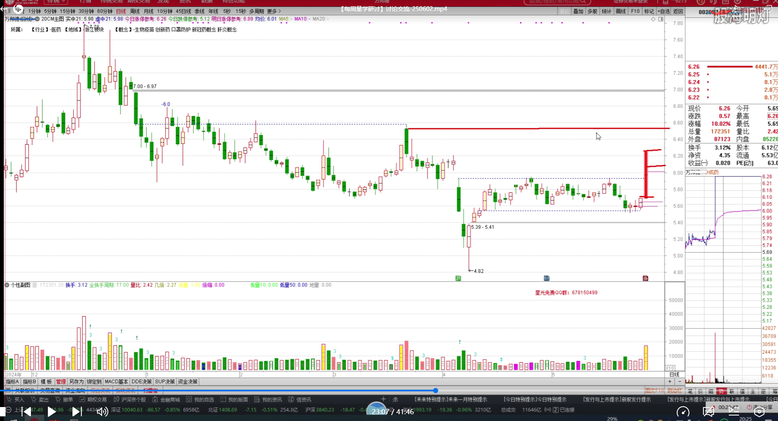This screenshot has width=778, height=421.
Task: Skip to next video
Action: [76, 412]
